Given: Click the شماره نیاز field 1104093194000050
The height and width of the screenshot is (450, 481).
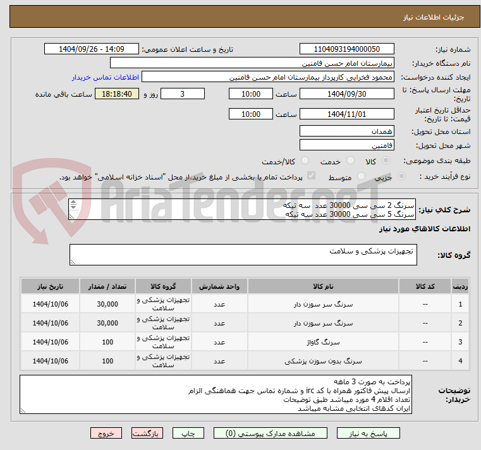Looking at the screenshot, I should coord(346,49).
